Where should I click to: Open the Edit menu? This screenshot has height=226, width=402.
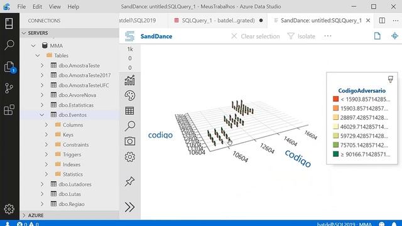click(37, 6)
